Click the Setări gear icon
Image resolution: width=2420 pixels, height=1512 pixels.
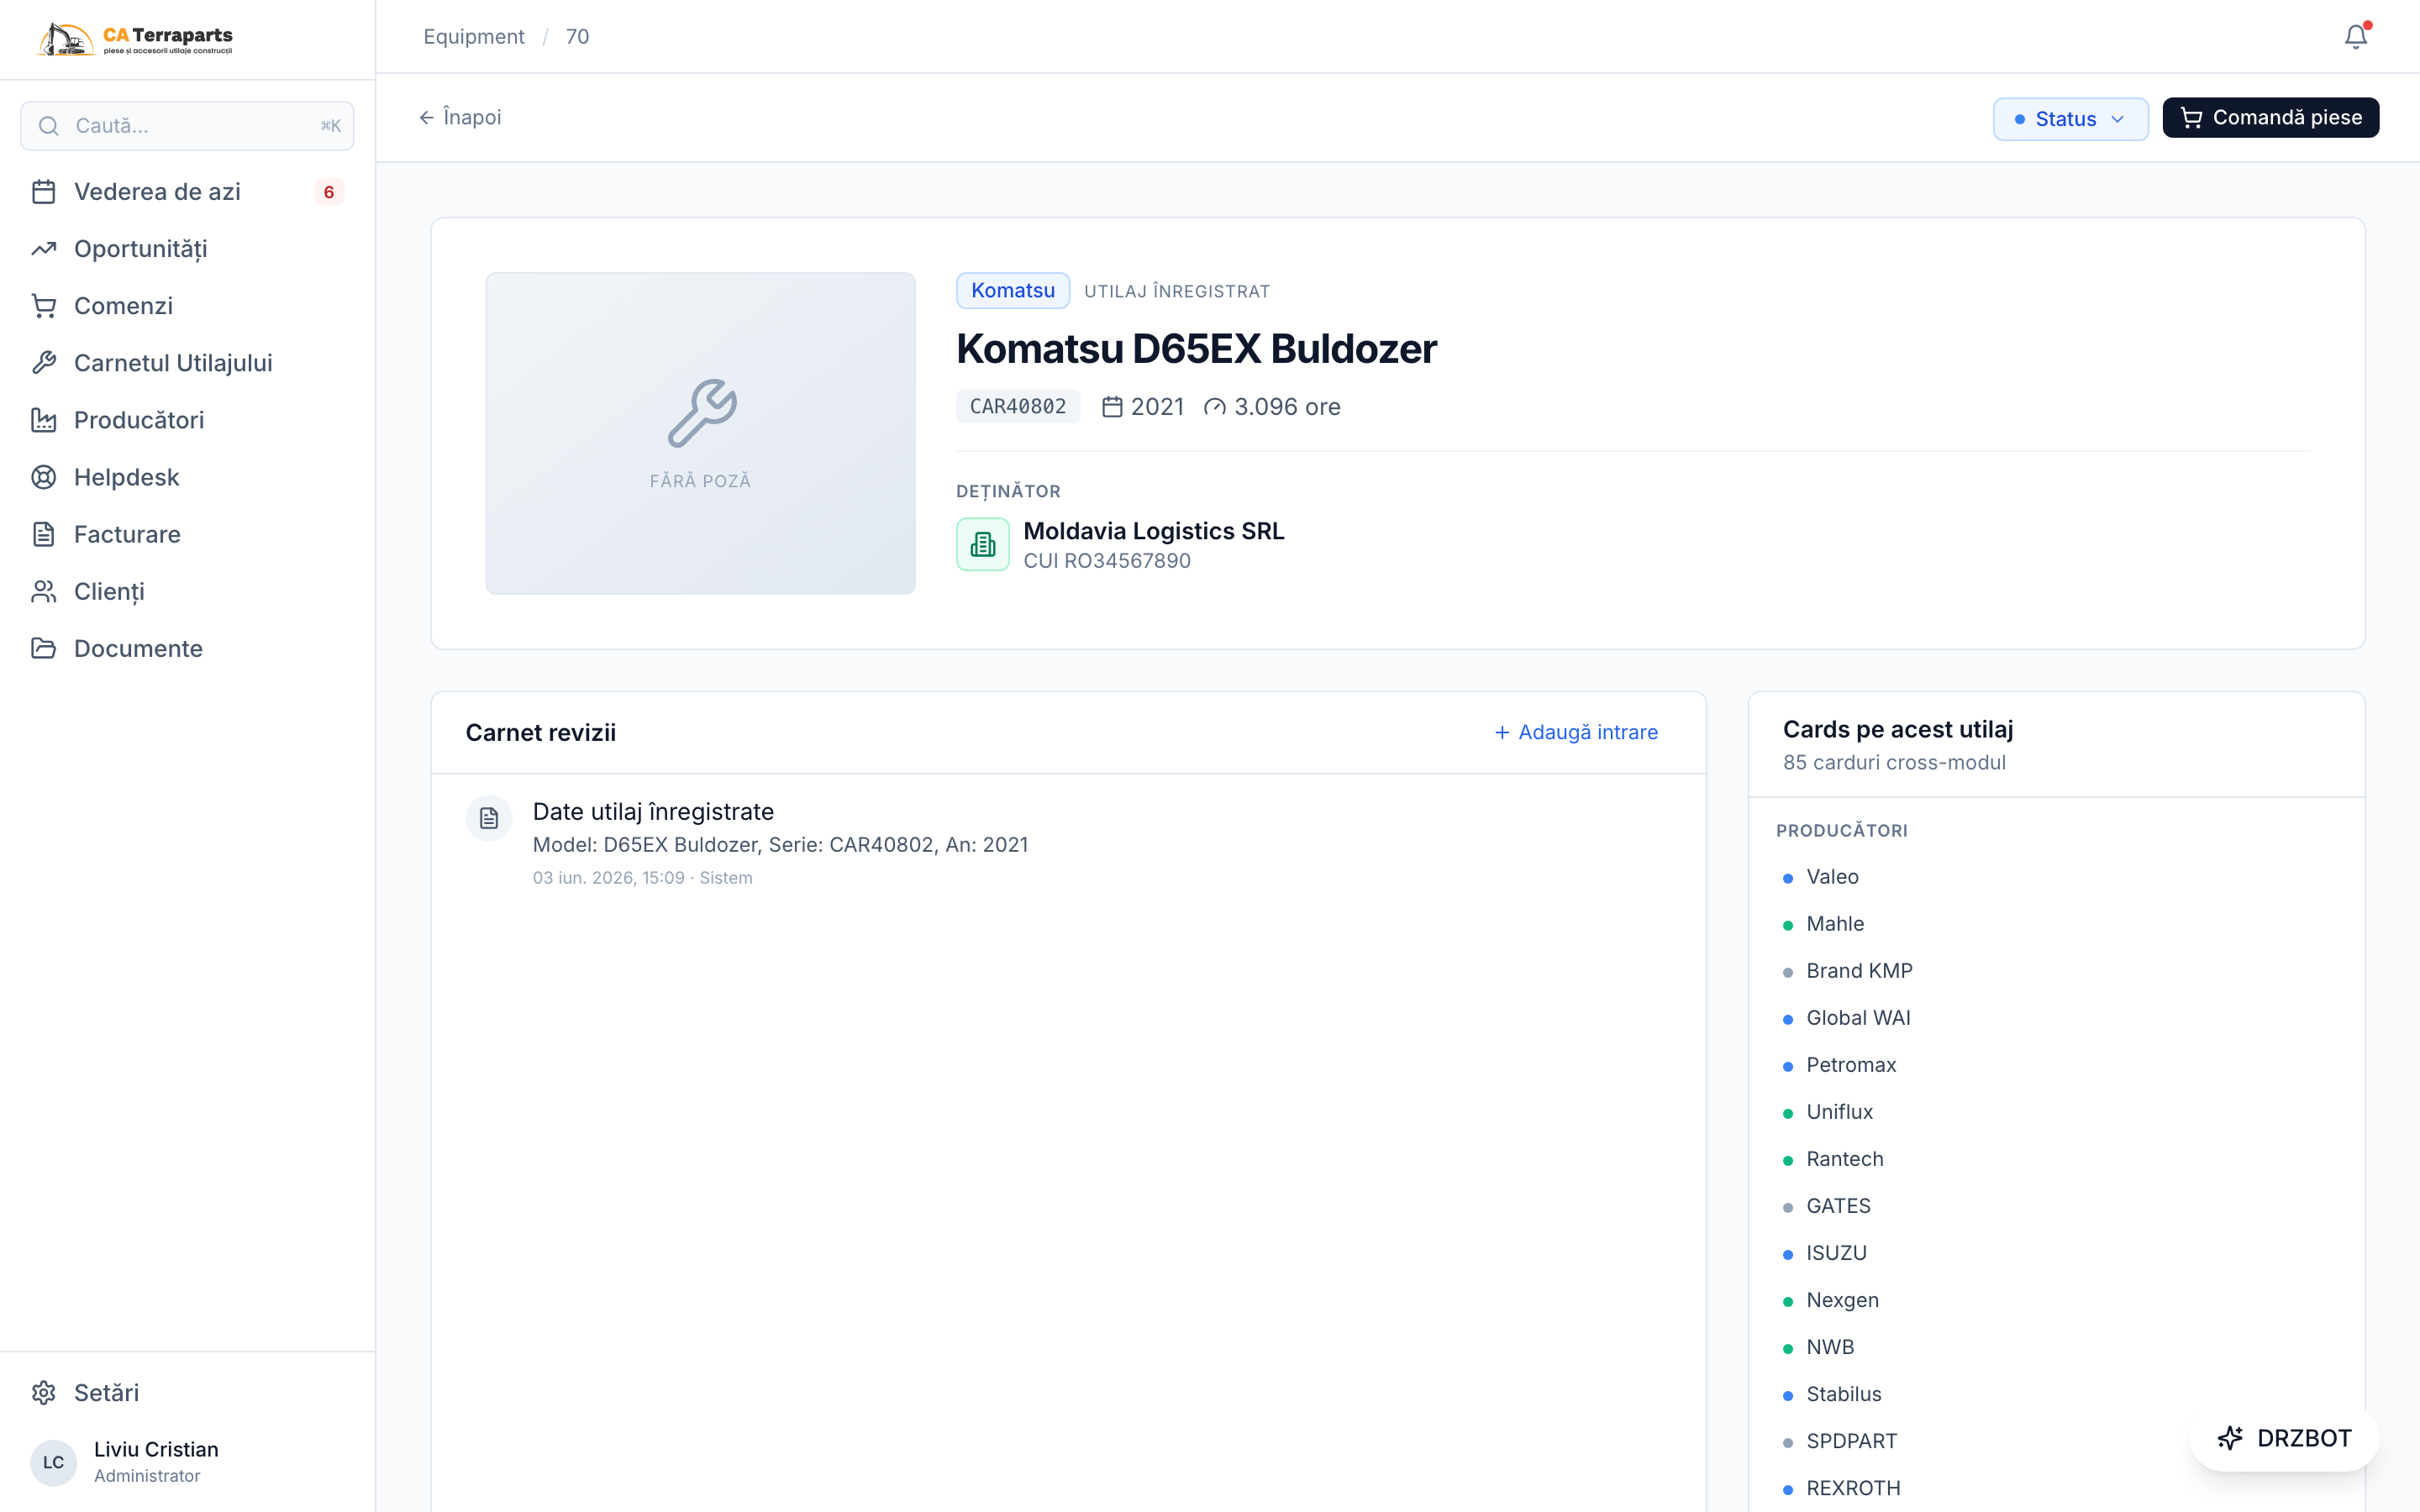coord(43,1393)
